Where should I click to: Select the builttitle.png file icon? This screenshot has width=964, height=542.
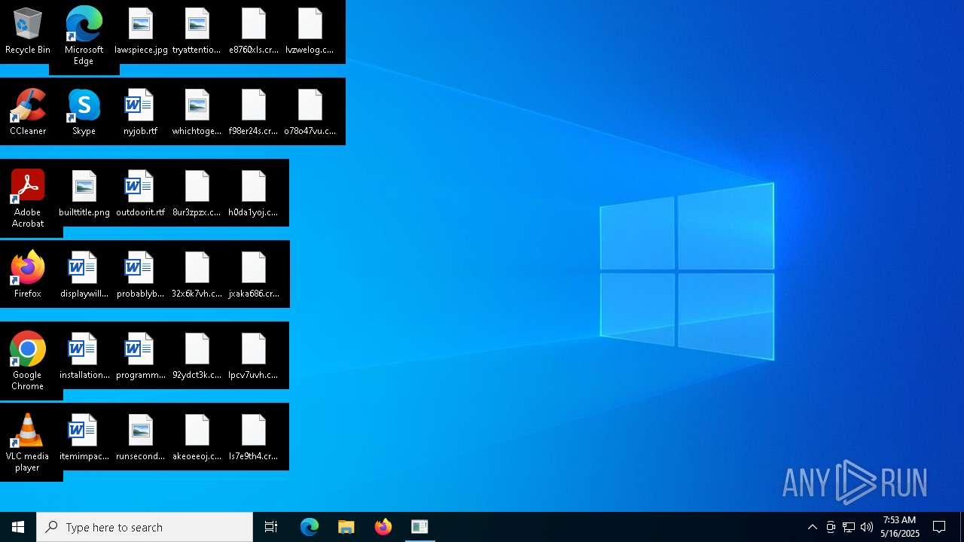[84, 194]
